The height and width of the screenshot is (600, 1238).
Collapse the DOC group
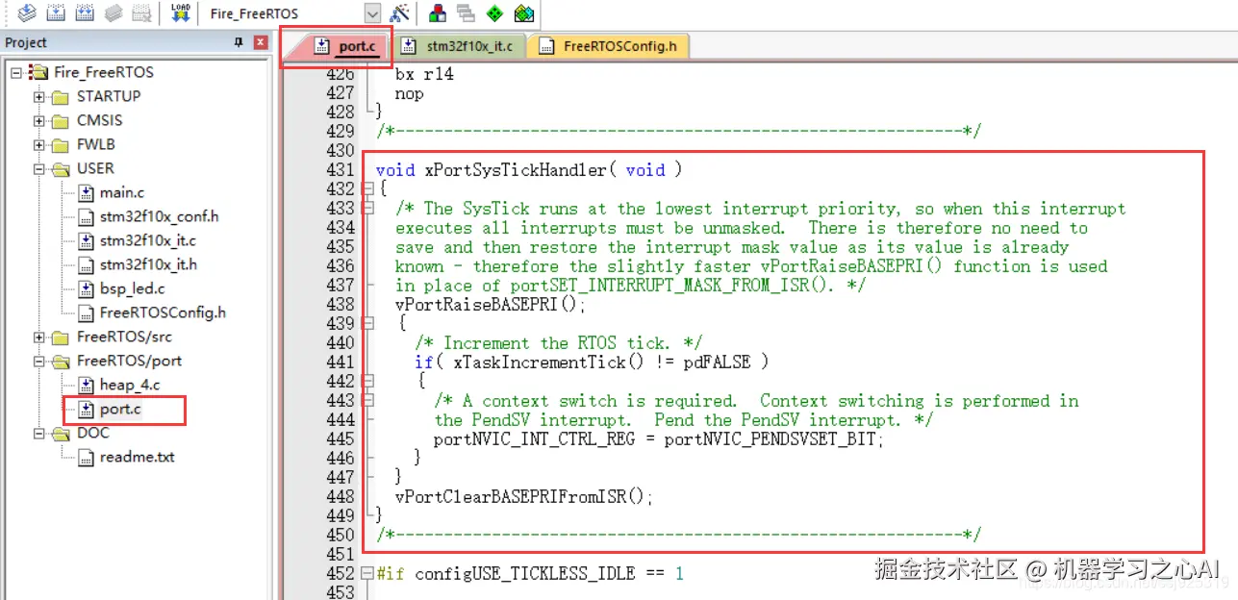39,433
